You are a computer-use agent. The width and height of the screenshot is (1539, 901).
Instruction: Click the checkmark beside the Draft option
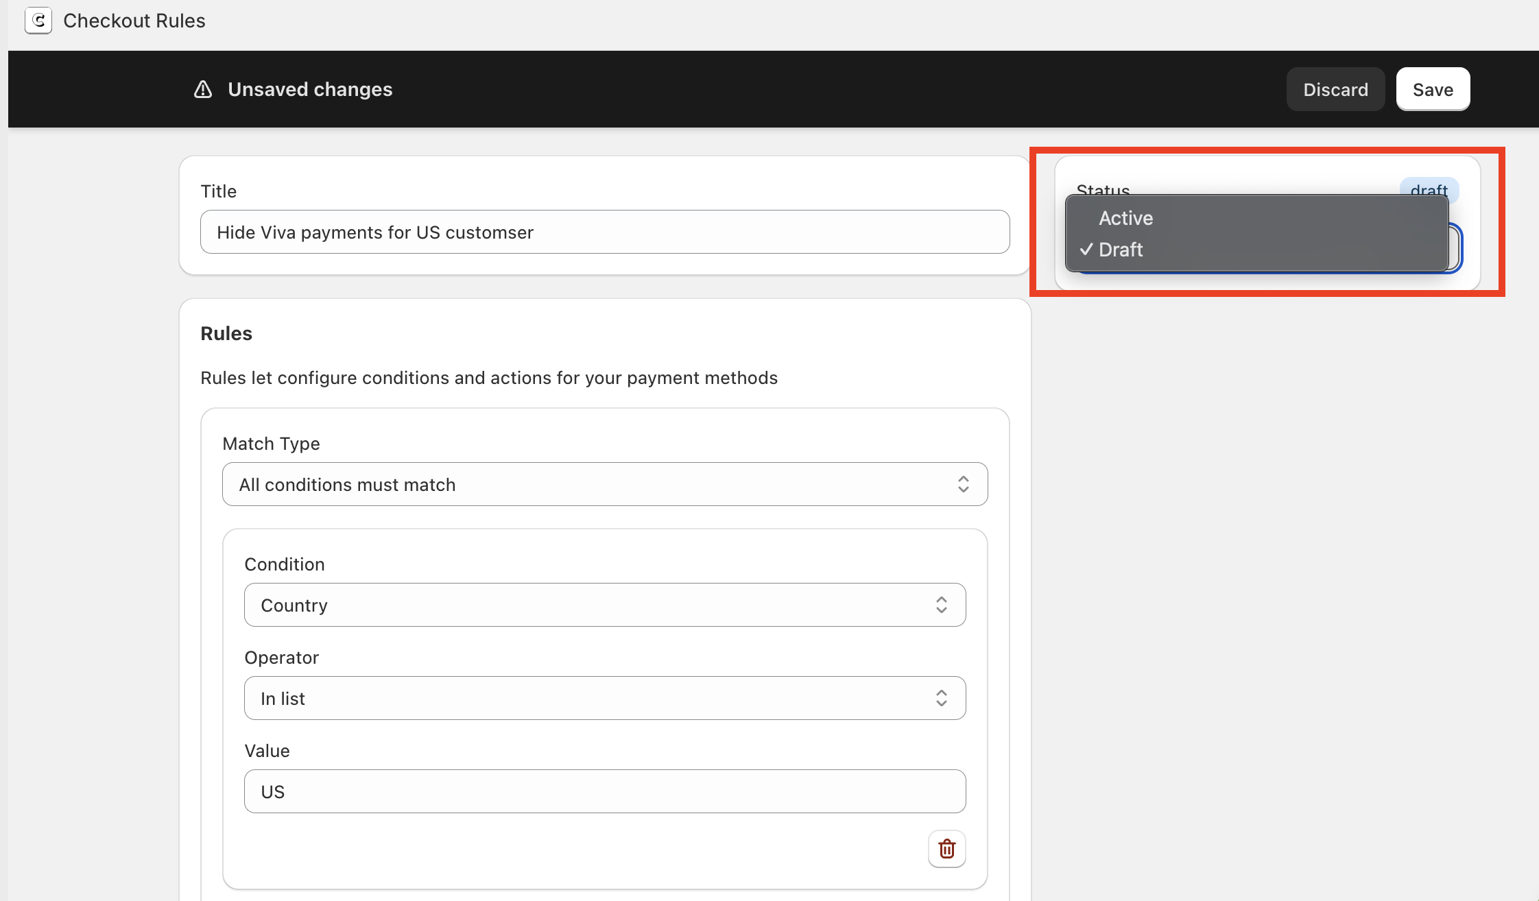click(x=1086, y=250)
